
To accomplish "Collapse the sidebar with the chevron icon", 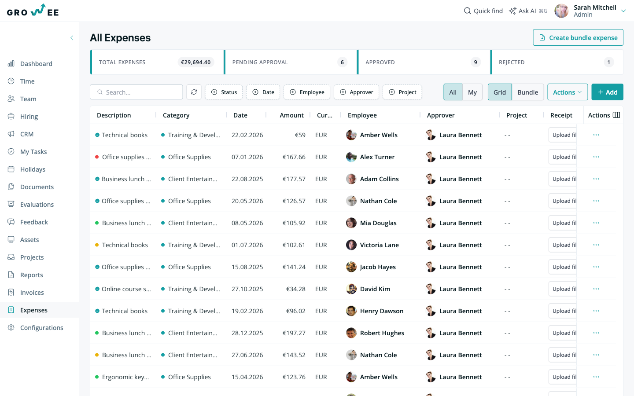I will click(72, 38).
